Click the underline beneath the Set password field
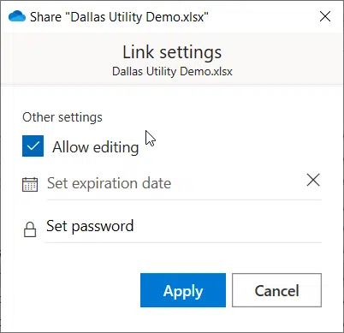The width and height of the screenshot is (344, 333). [183, 242]
